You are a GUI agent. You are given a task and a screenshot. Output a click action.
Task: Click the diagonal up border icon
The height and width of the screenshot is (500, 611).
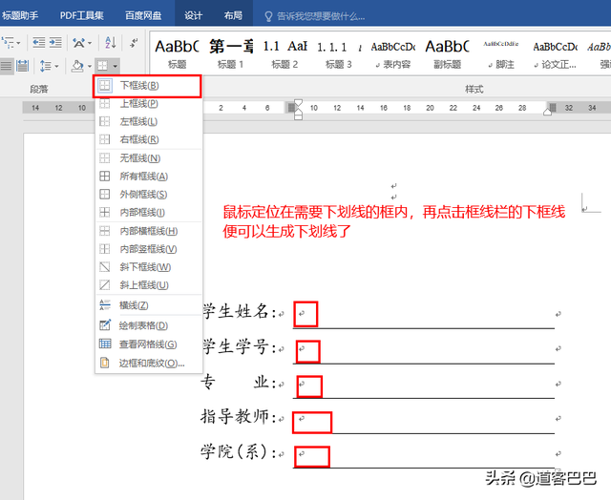104,285
